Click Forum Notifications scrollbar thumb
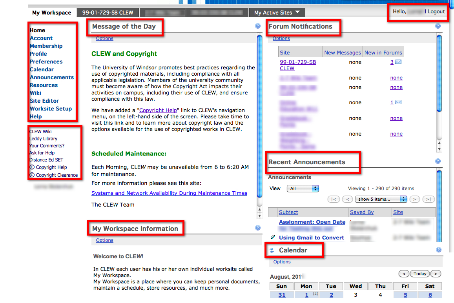 439,73
